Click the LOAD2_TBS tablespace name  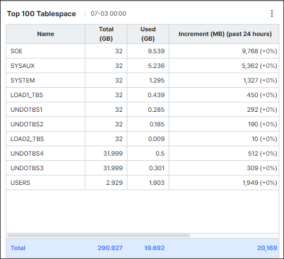pyautogui.click(x=27, y=139)
